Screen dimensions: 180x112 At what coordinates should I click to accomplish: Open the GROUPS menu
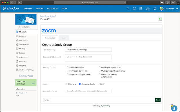[40, 9]
